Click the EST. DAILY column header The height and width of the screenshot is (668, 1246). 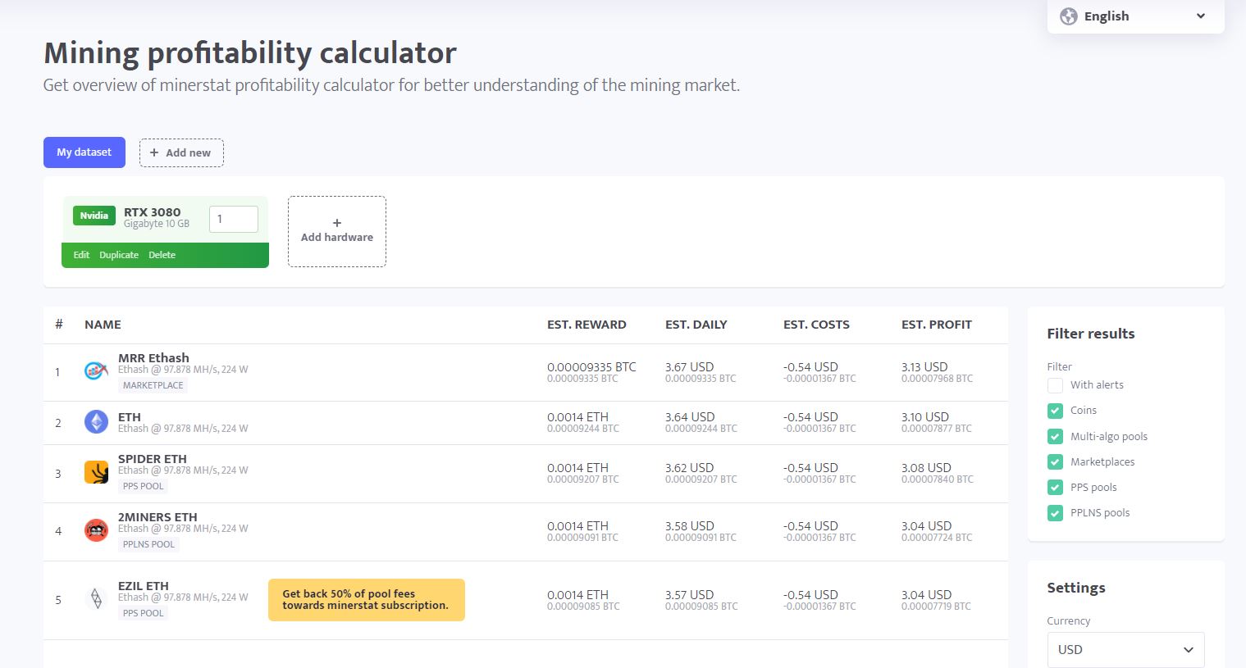696,325
